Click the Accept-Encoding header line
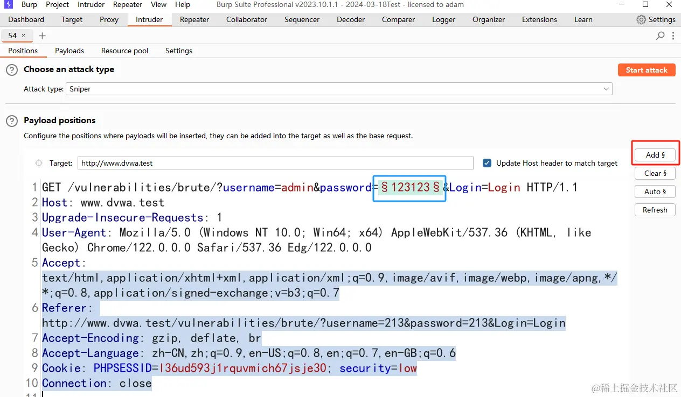Image resolution: width=681 pixels, height=397 pixels. (151, 338)
